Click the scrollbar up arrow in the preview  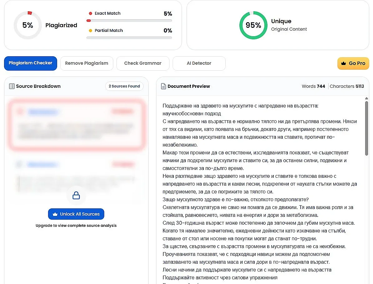tap(366, 98)
